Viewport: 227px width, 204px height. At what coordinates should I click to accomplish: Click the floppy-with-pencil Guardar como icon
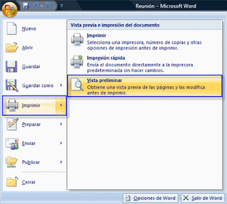[x=12, y=86]
